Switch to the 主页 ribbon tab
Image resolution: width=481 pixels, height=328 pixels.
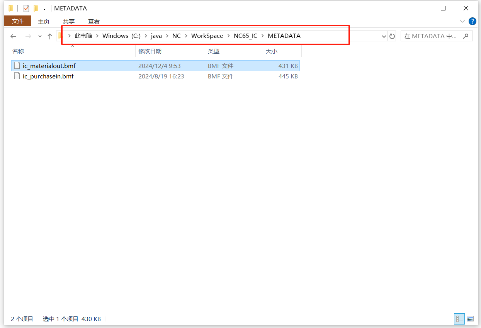[x=44, y=22]
